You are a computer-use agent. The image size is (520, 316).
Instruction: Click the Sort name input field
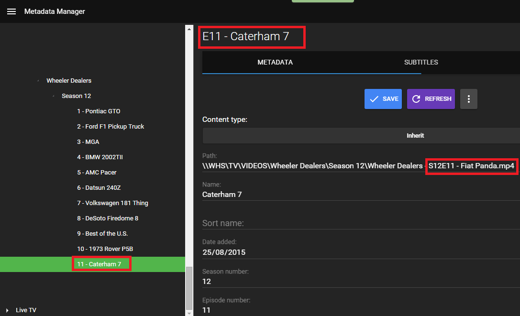click(x=361, y=223)
